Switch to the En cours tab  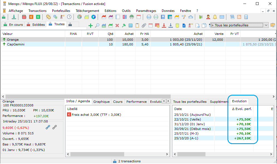point(13,25)
